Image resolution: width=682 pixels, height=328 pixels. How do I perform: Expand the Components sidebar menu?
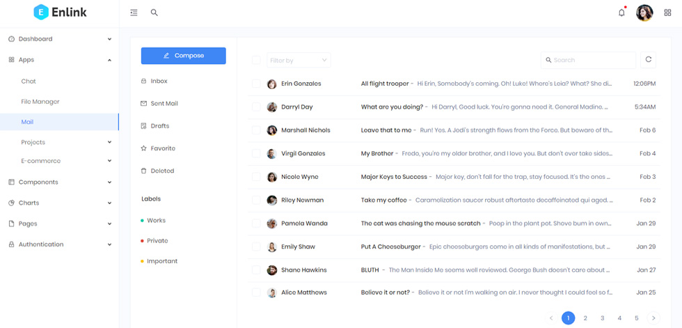click(60, 182)
